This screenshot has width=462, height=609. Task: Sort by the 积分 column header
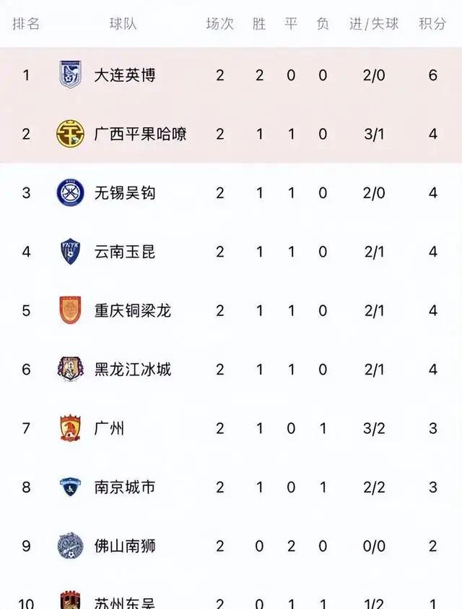click(432, 24)
